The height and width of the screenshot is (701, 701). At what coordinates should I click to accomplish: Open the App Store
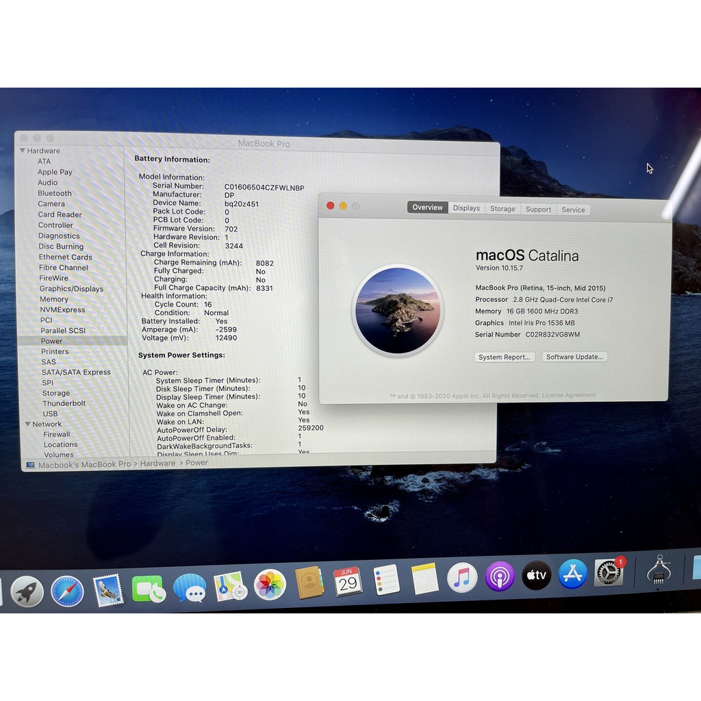coord(572,575)
